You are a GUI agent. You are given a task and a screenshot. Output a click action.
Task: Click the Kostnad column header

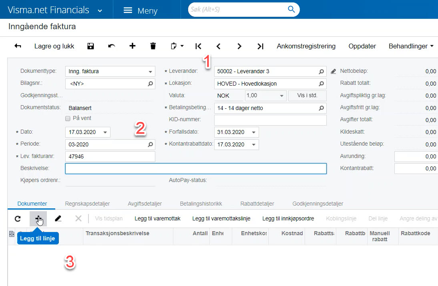(x=292, y=233)
